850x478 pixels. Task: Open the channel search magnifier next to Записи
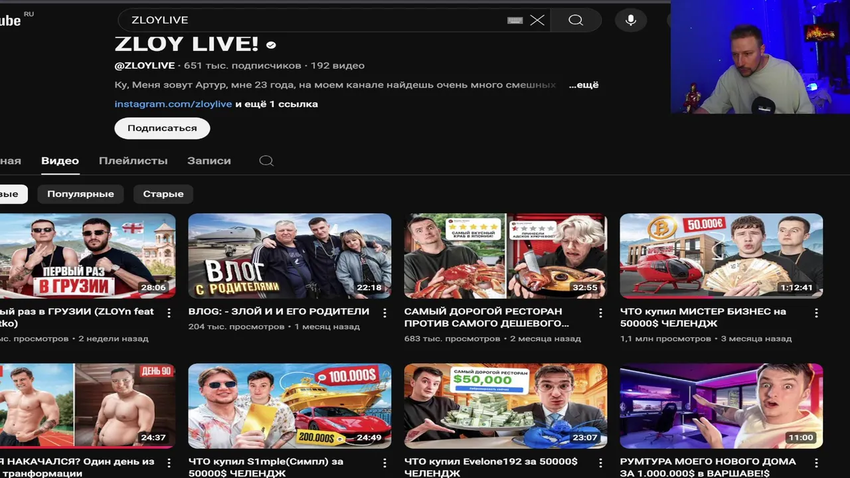pos(266,161)
